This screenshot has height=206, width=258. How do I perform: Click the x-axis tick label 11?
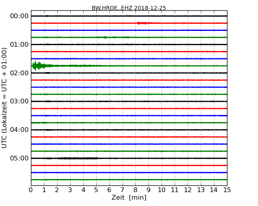175,190
